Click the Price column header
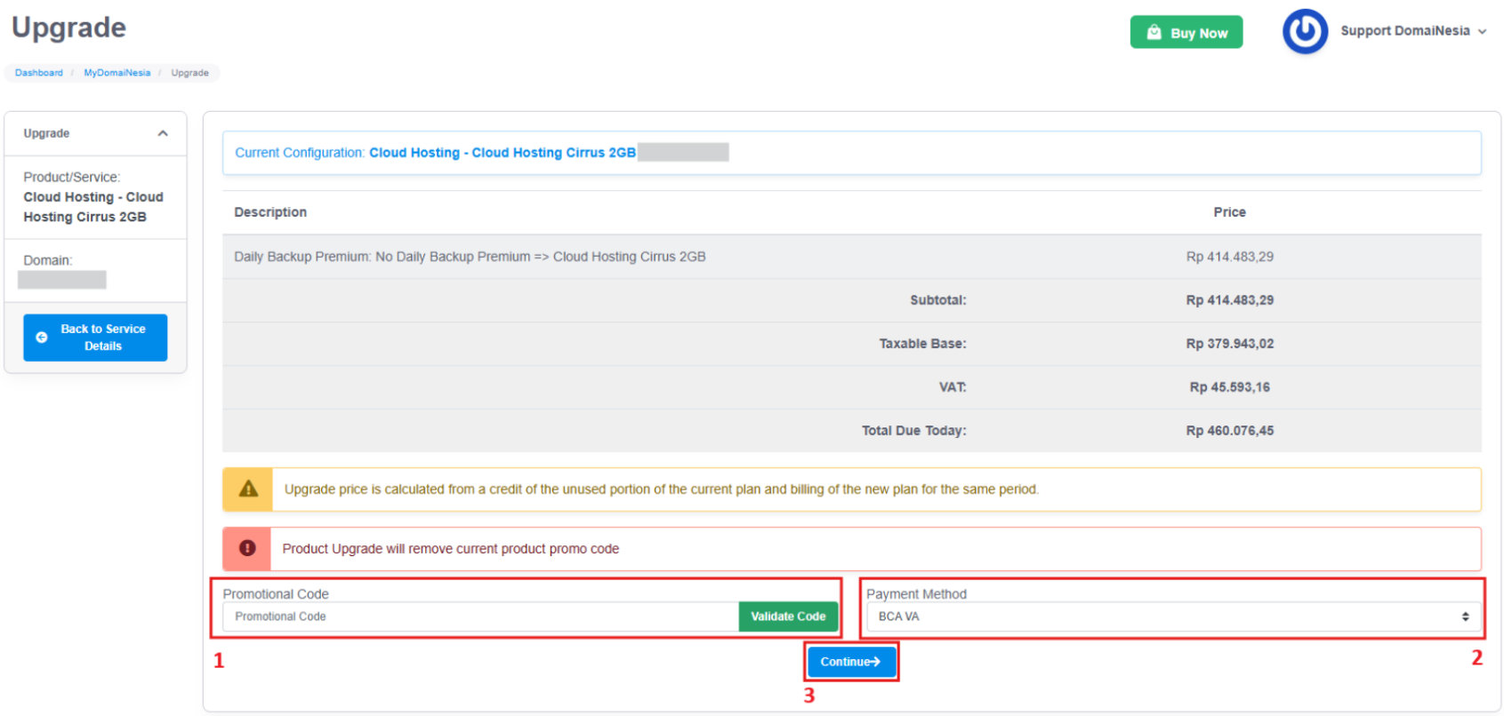This screenshot has width=1504, height=716. 1229,212
